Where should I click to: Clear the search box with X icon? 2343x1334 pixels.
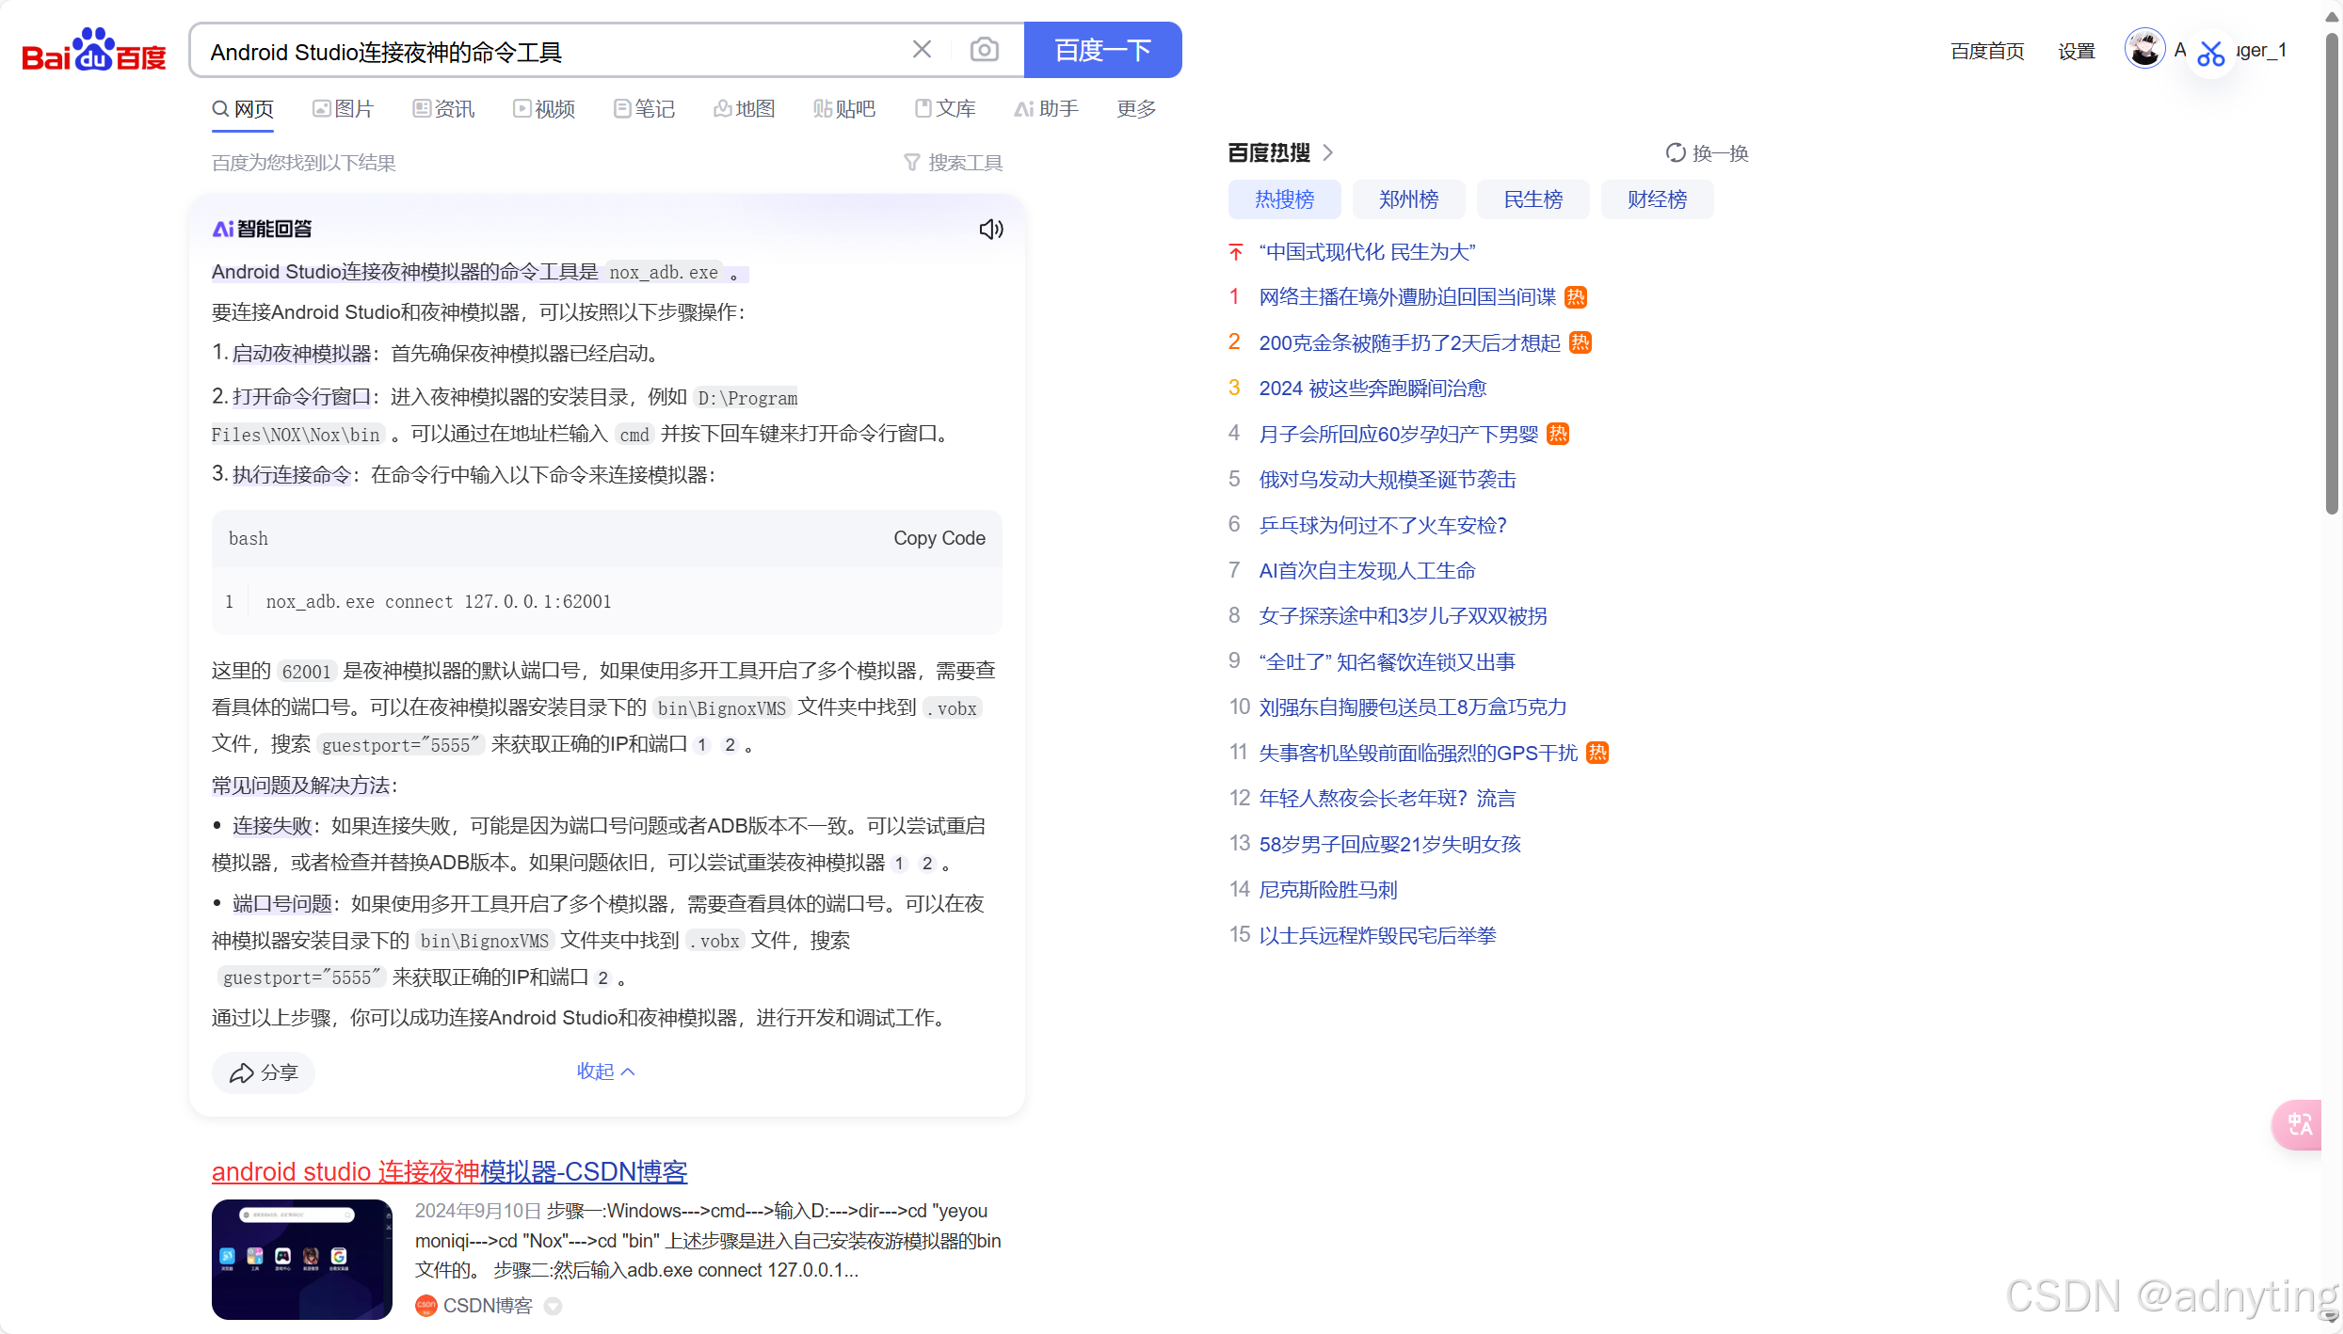922,50
